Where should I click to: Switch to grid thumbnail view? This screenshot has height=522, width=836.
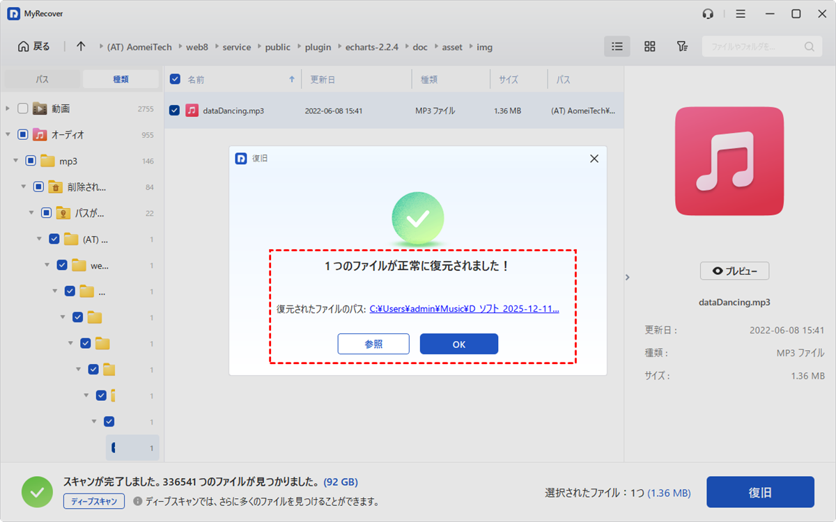click(x=649, y=47)
